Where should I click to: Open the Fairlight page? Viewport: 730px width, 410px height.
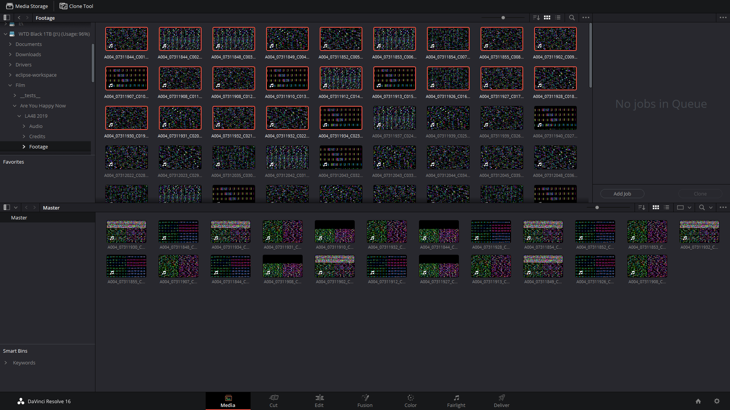456,401
